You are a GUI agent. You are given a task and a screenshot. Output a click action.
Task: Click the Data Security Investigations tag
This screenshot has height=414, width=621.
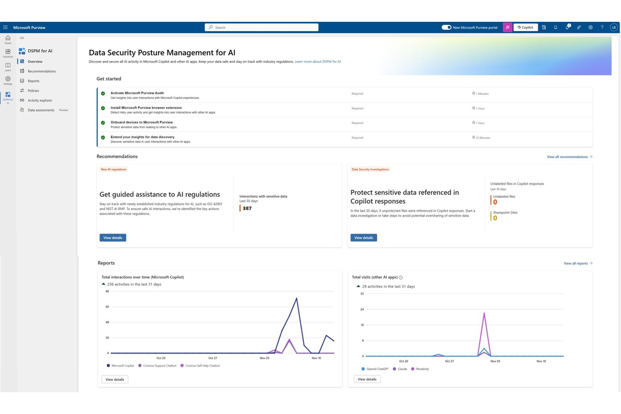point(371,169)
